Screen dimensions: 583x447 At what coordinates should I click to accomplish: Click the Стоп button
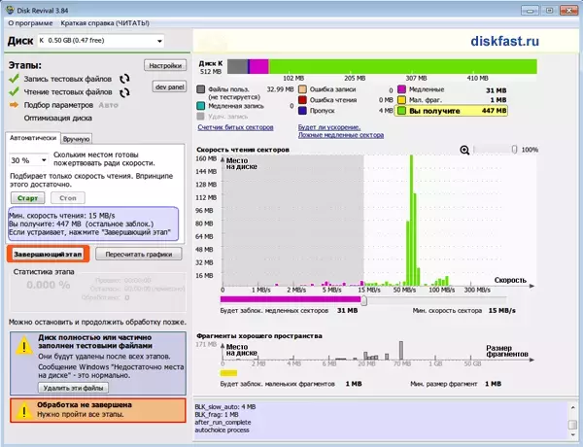pyautogui.click(x=68, y=198)
